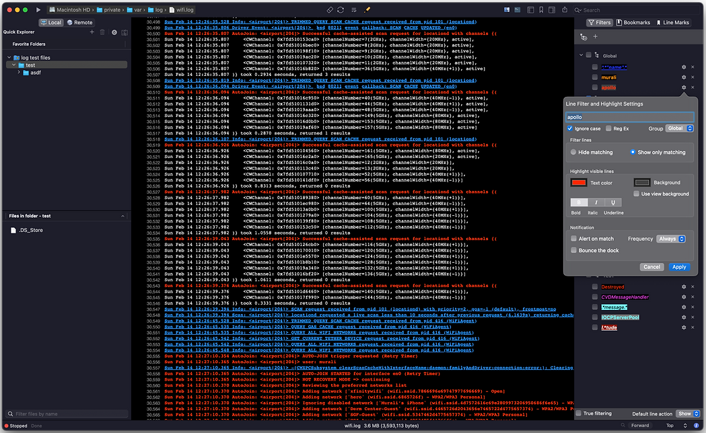This screenshot has height=433, width=706.
Task: Toggle Italic text style button
Action: click(x=596, y=202)
